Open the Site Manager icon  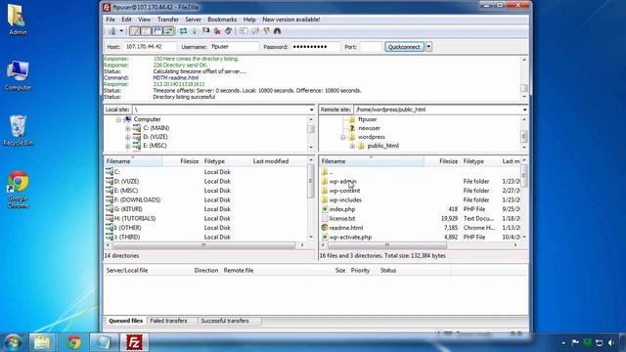click(x=112, y=31)
